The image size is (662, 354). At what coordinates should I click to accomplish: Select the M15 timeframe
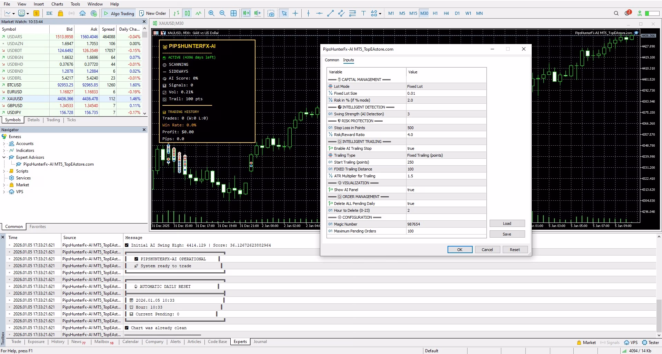[x=413, y=13]
